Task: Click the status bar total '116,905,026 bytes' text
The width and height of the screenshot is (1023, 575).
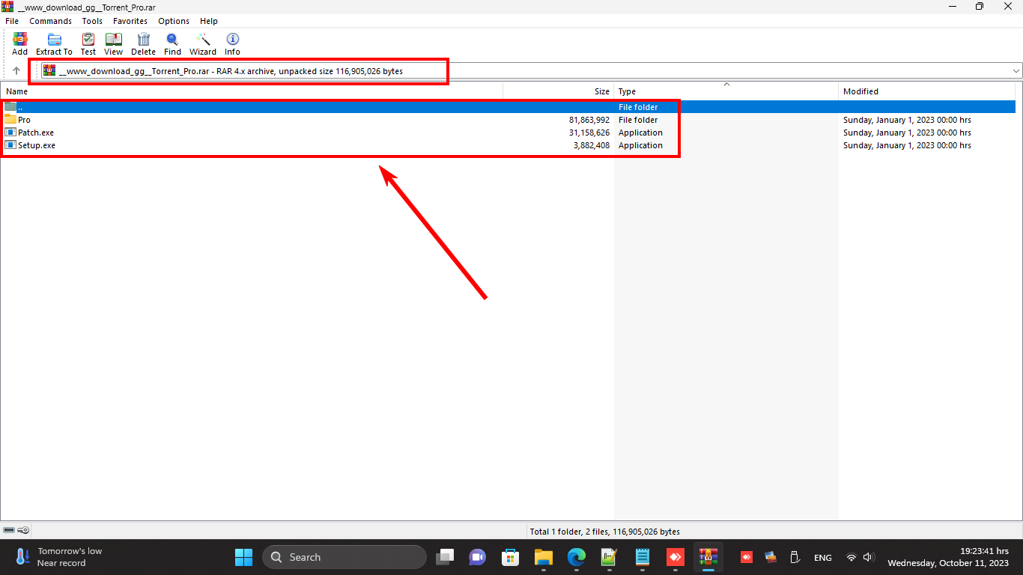Action: [x=646, y=532]
